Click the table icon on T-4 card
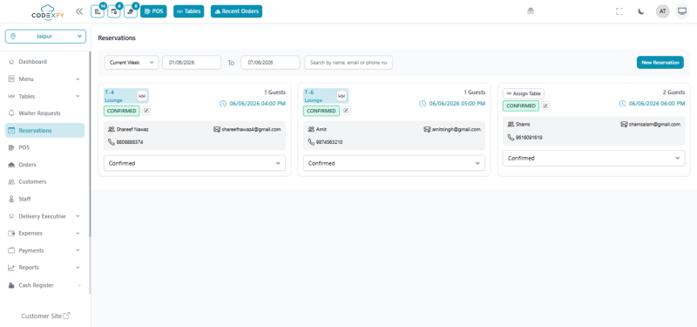Screen dimensions: 697x327 pos(142,96)
